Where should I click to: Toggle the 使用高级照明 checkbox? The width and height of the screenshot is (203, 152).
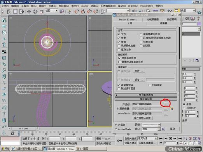119,58
